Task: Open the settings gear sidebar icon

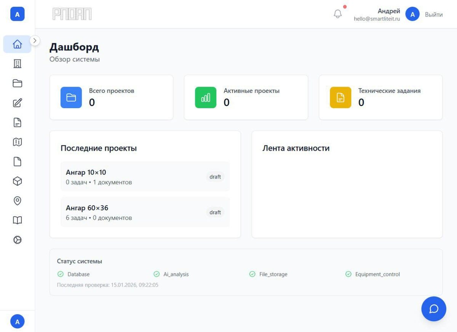Action: (17, 240)
